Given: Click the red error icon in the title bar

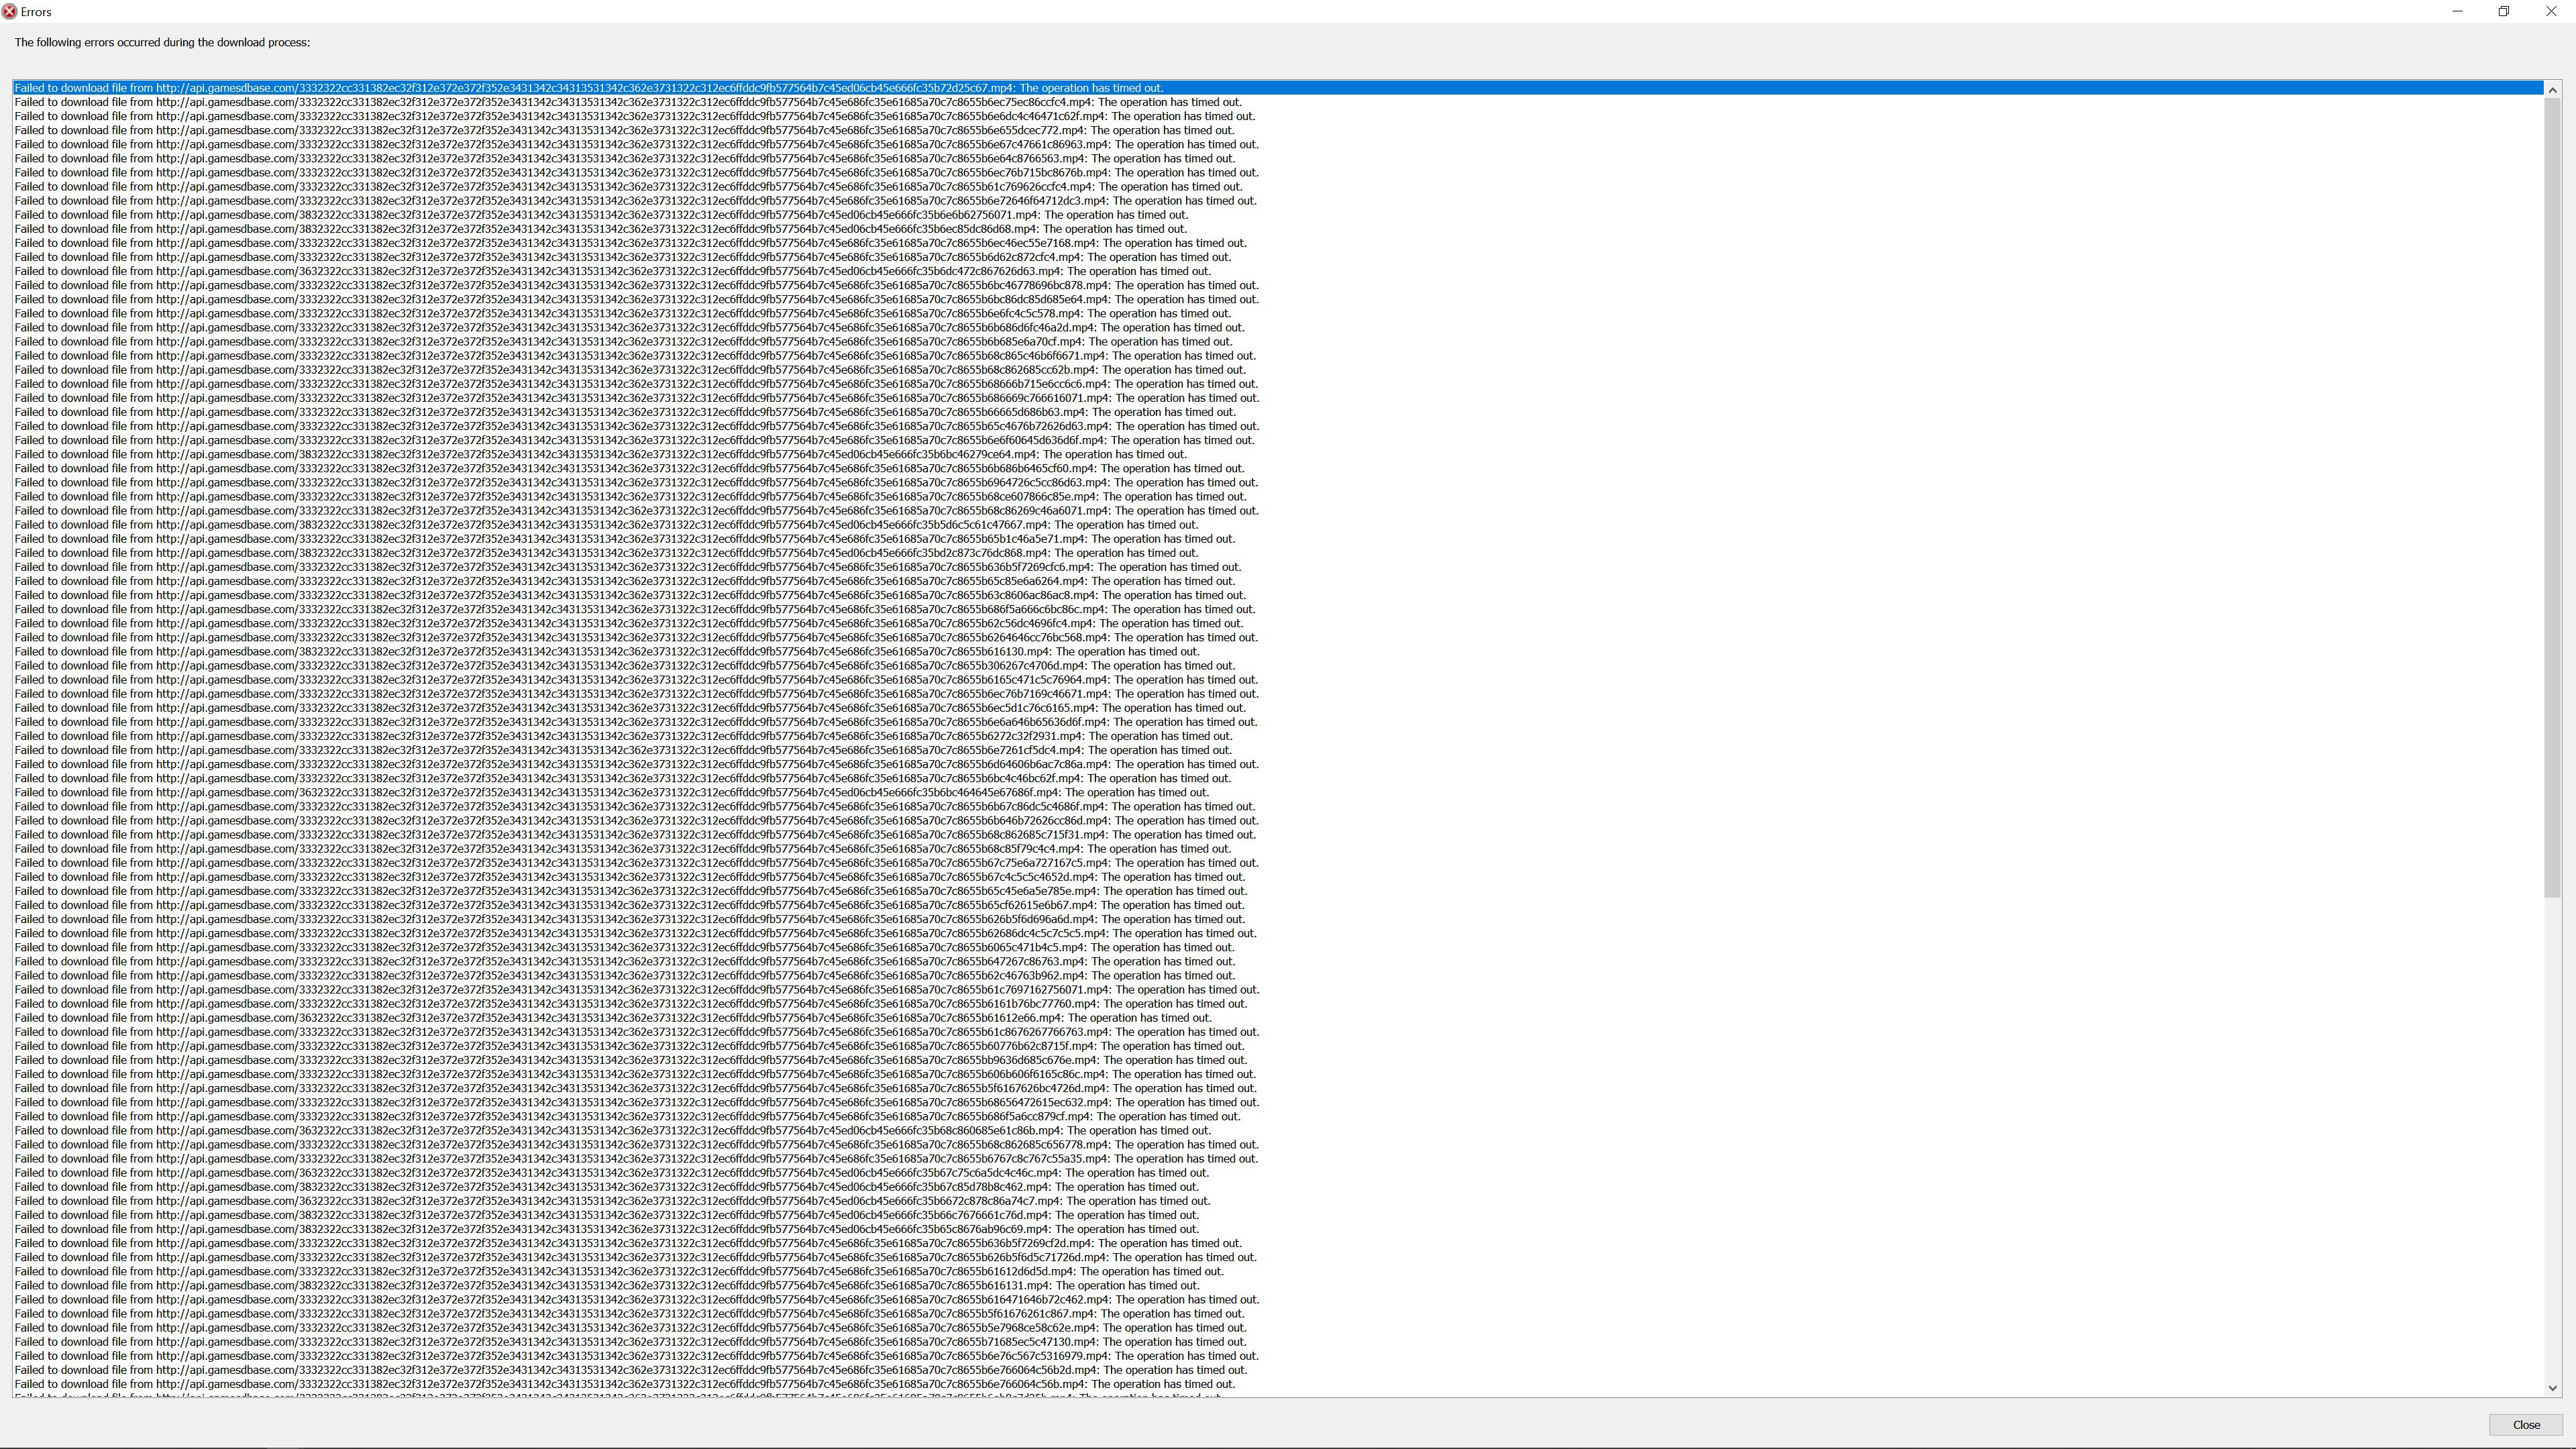Looking at the screenshot, I should pos(9,12).
